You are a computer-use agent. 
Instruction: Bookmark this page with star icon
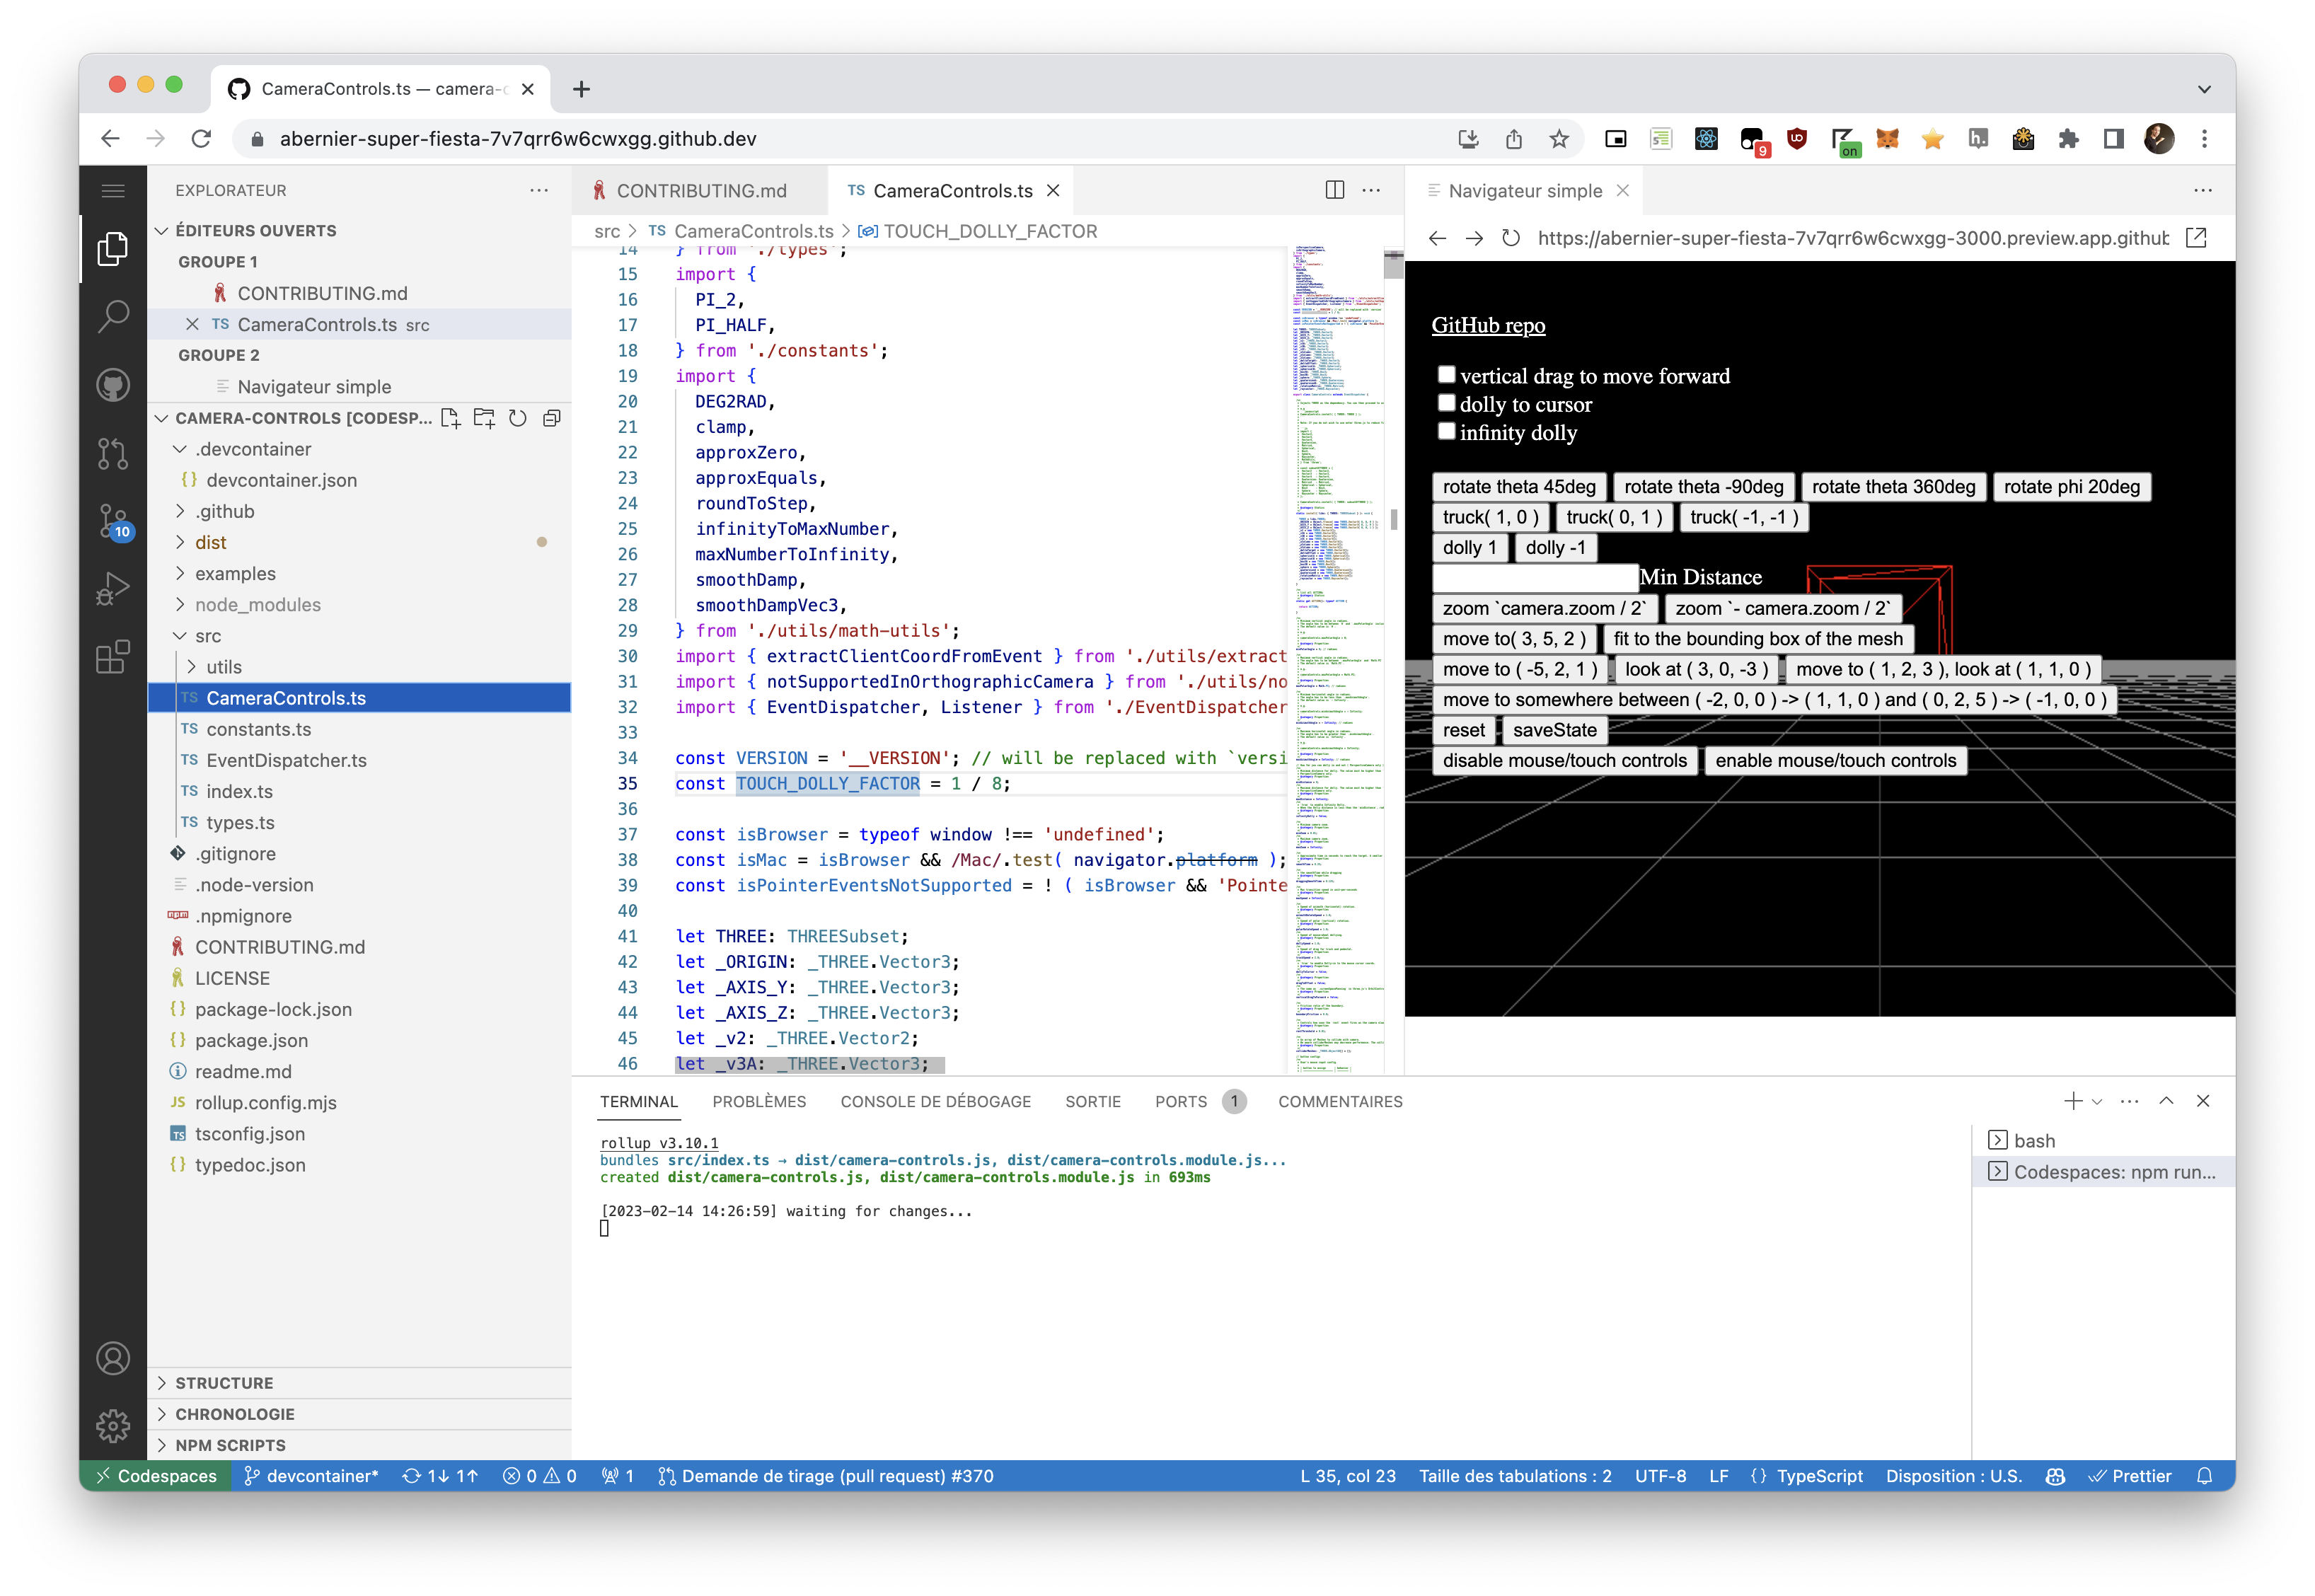pos(1559,139)
